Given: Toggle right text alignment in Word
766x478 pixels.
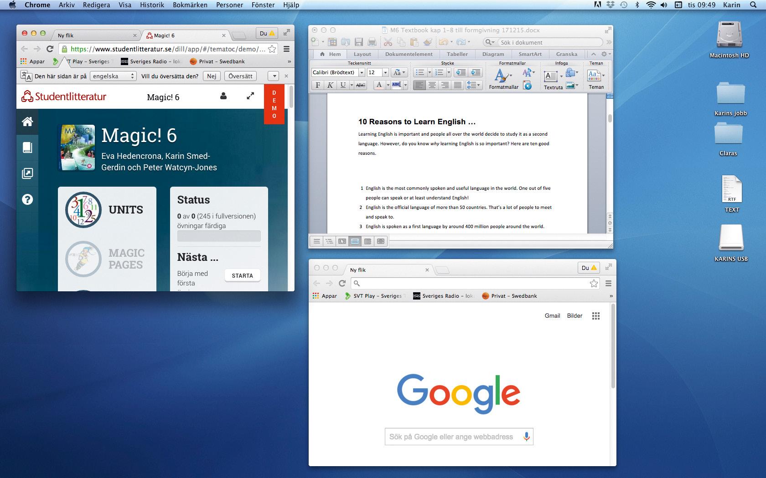Looking at the screenshot, I should (x=445, y=85).
